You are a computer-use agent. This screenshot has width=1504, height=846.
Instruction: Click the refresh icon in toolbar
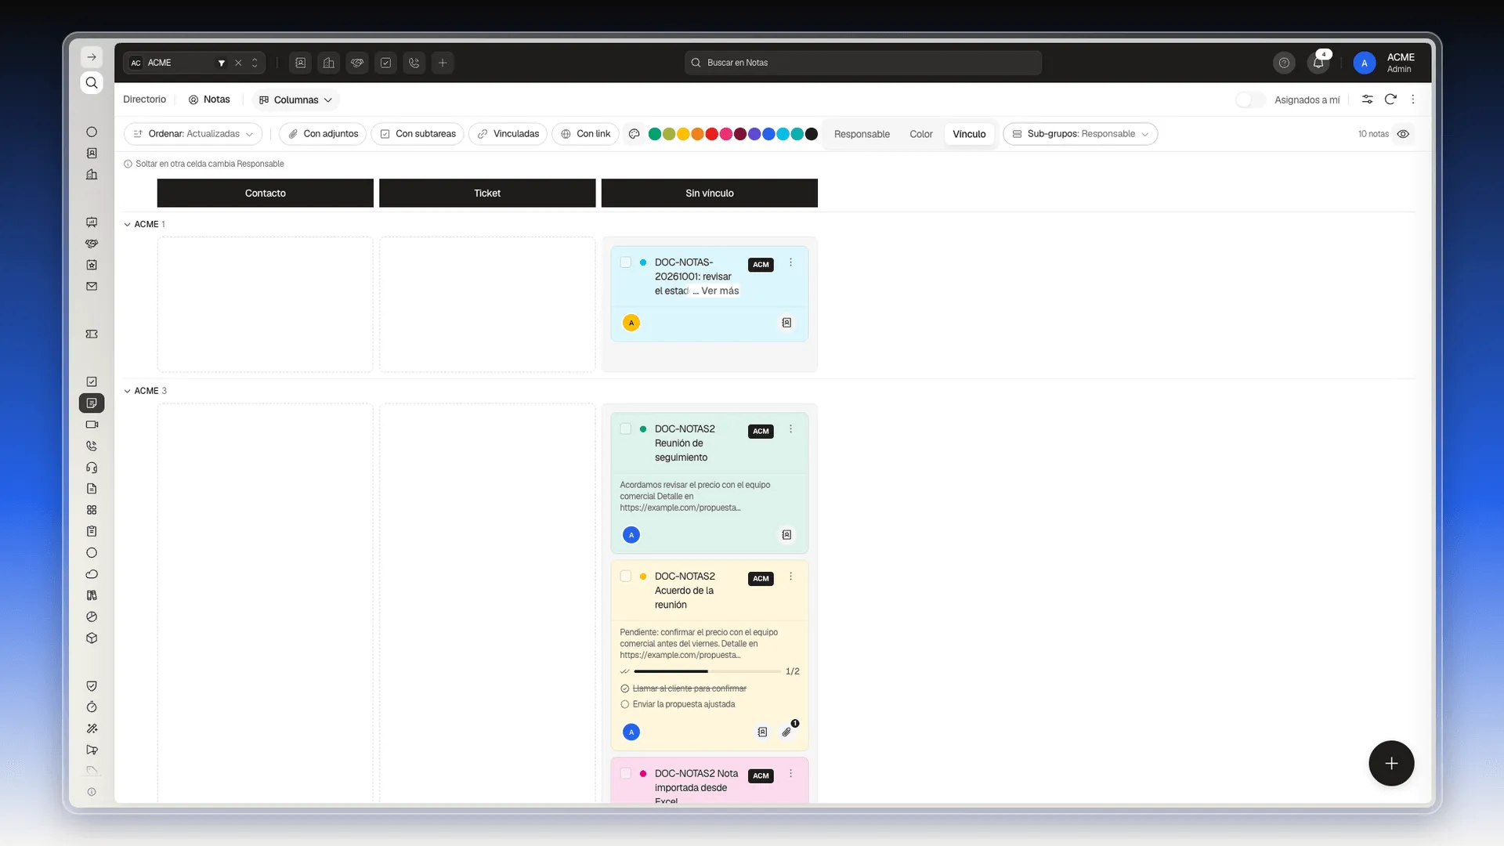1390,99
